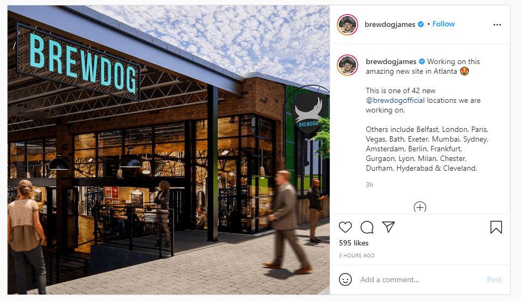Click the Add a comment input field
This screenshot has width=521, height=301.
(420, 280)
